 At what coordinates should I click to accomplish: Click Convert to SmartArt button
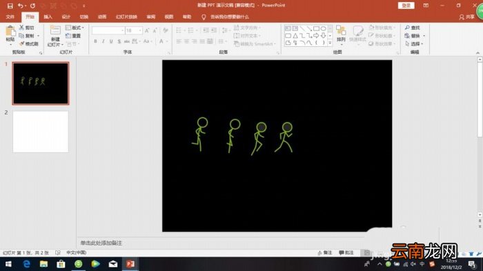[255, 44]
